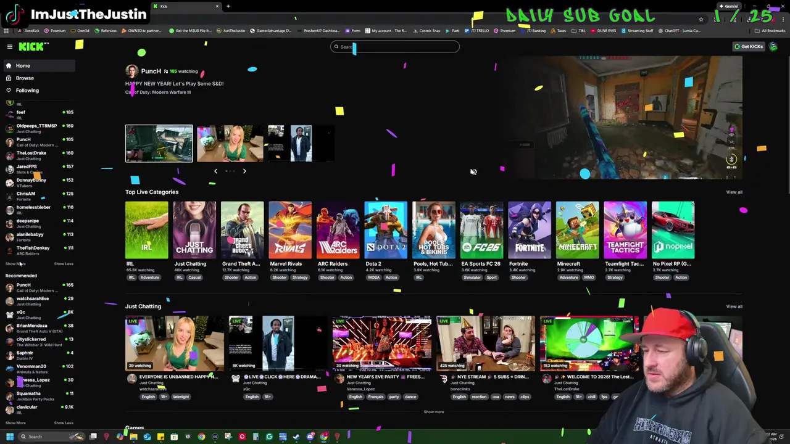Open a new browser tab
The image size is (790, 444).
click(228, 6)
